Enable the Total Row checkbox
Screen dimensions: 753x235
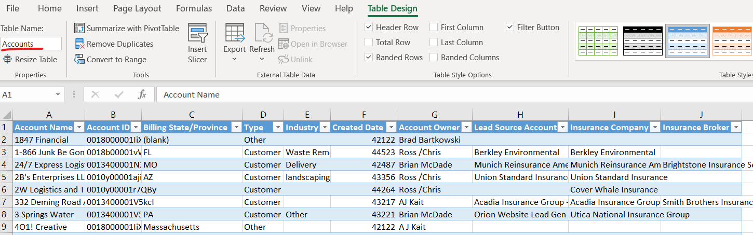tap(369, 43)
